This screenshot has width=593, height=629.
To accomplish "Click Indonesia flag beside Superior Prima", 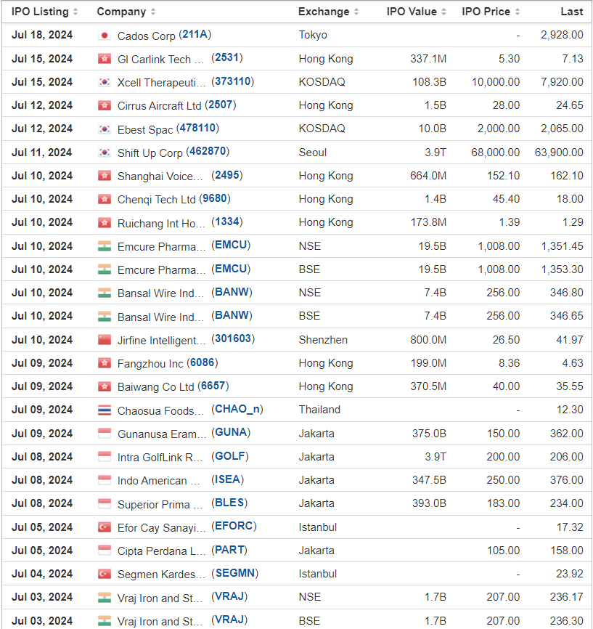I will [105, 504].
